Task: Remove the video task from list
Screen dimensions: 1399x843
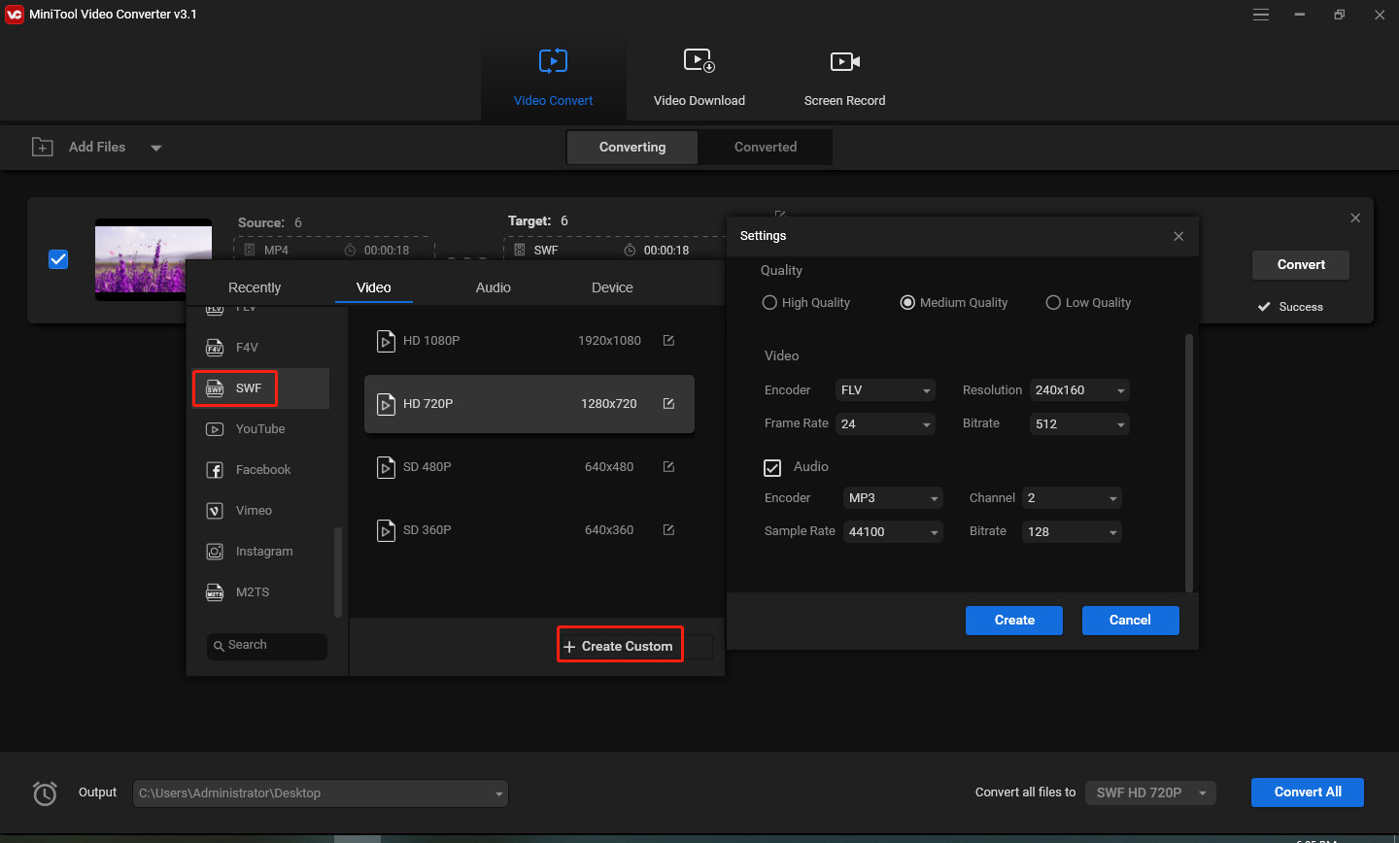Action: (1355, 219)
